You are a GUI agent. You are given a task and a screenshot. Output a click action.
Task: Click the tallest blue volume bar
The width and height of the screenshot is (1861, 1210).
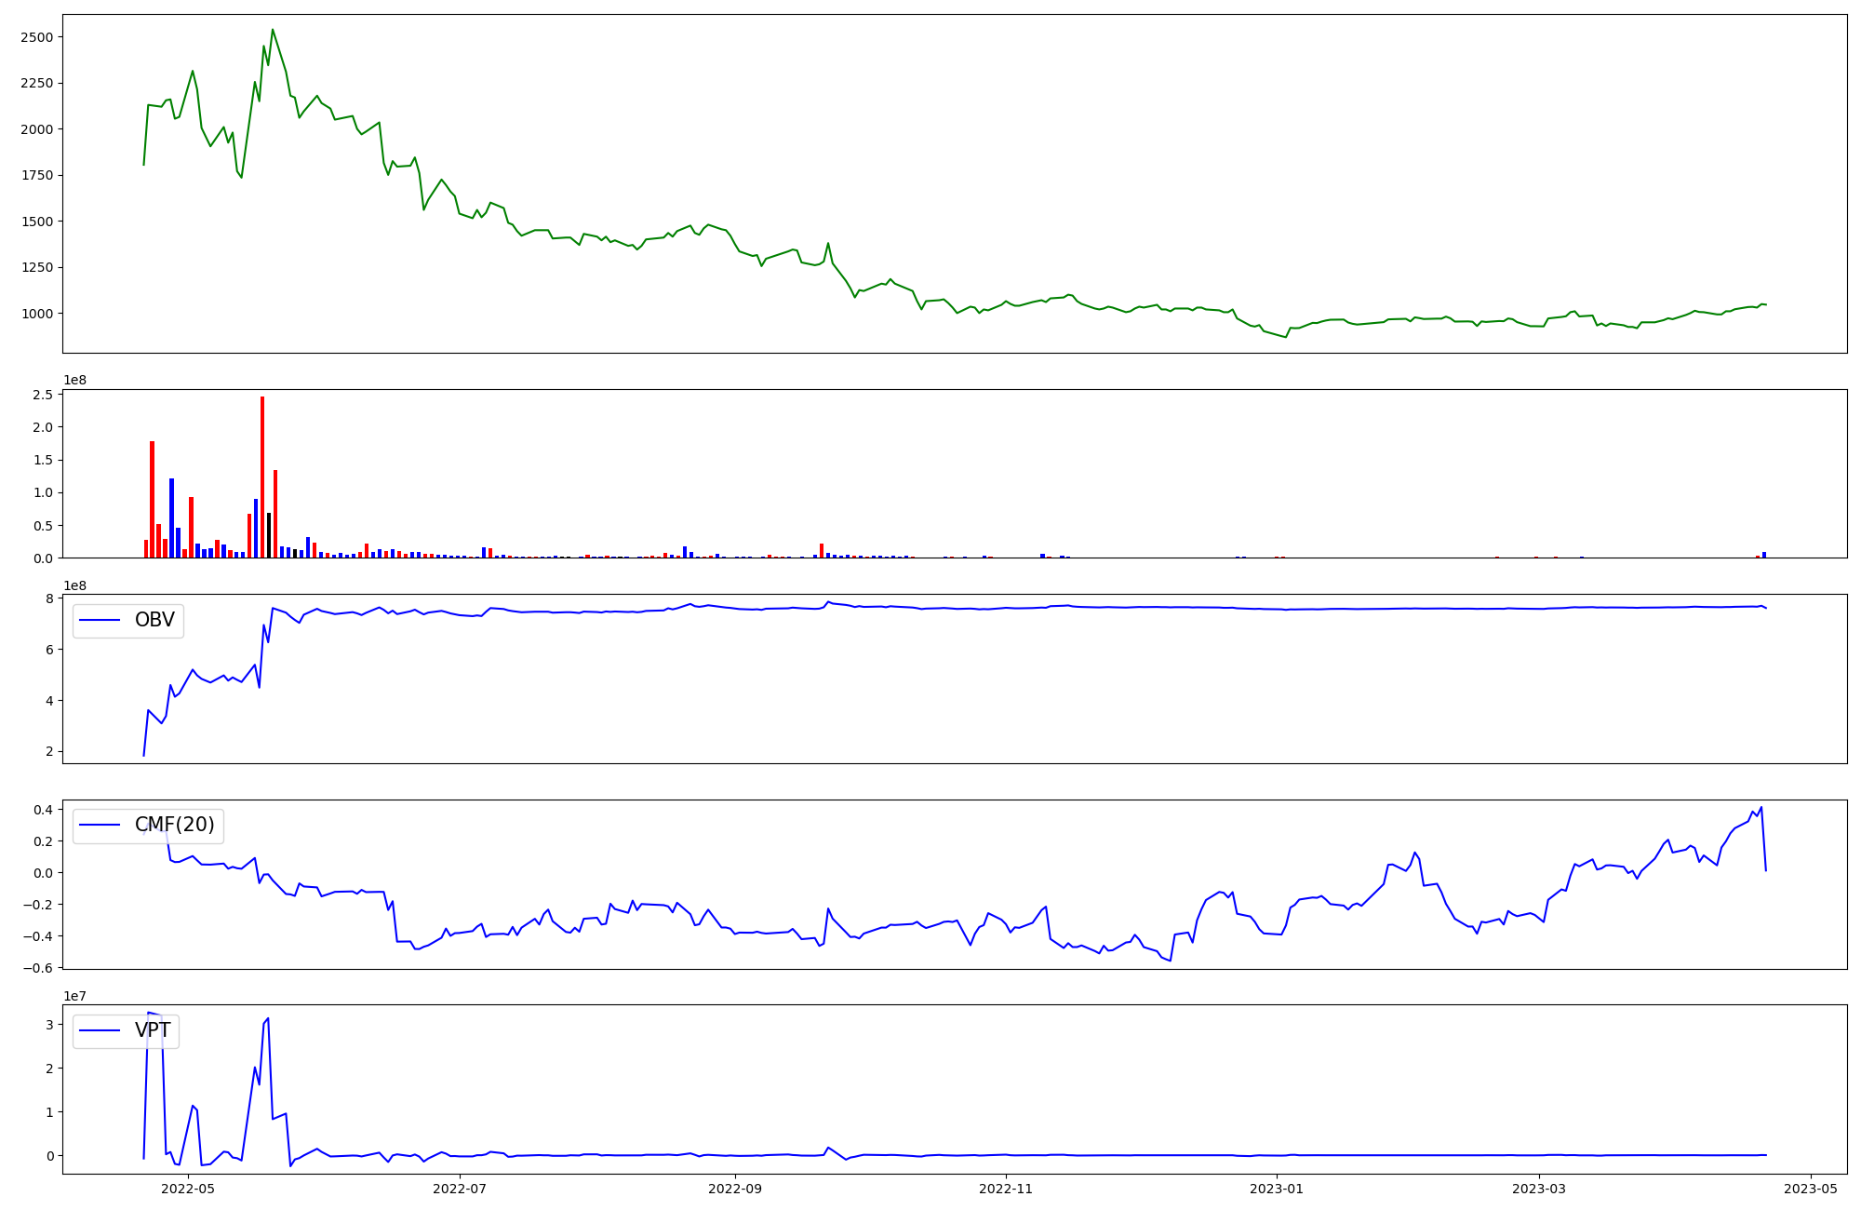click(171, 518)
